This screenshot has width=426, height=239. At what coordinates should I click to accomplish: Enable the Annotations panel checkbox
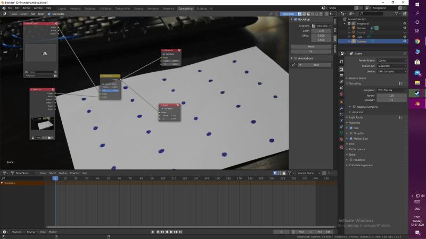[296, 58]
